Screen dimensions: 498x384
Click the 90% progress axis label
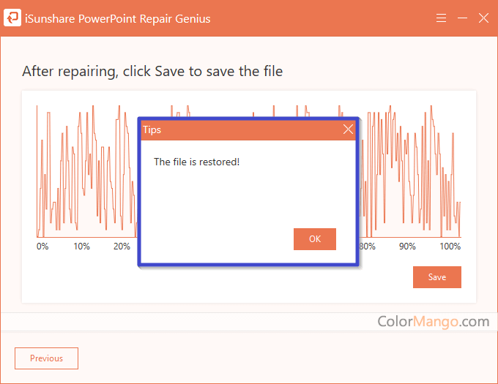[407, 246]
